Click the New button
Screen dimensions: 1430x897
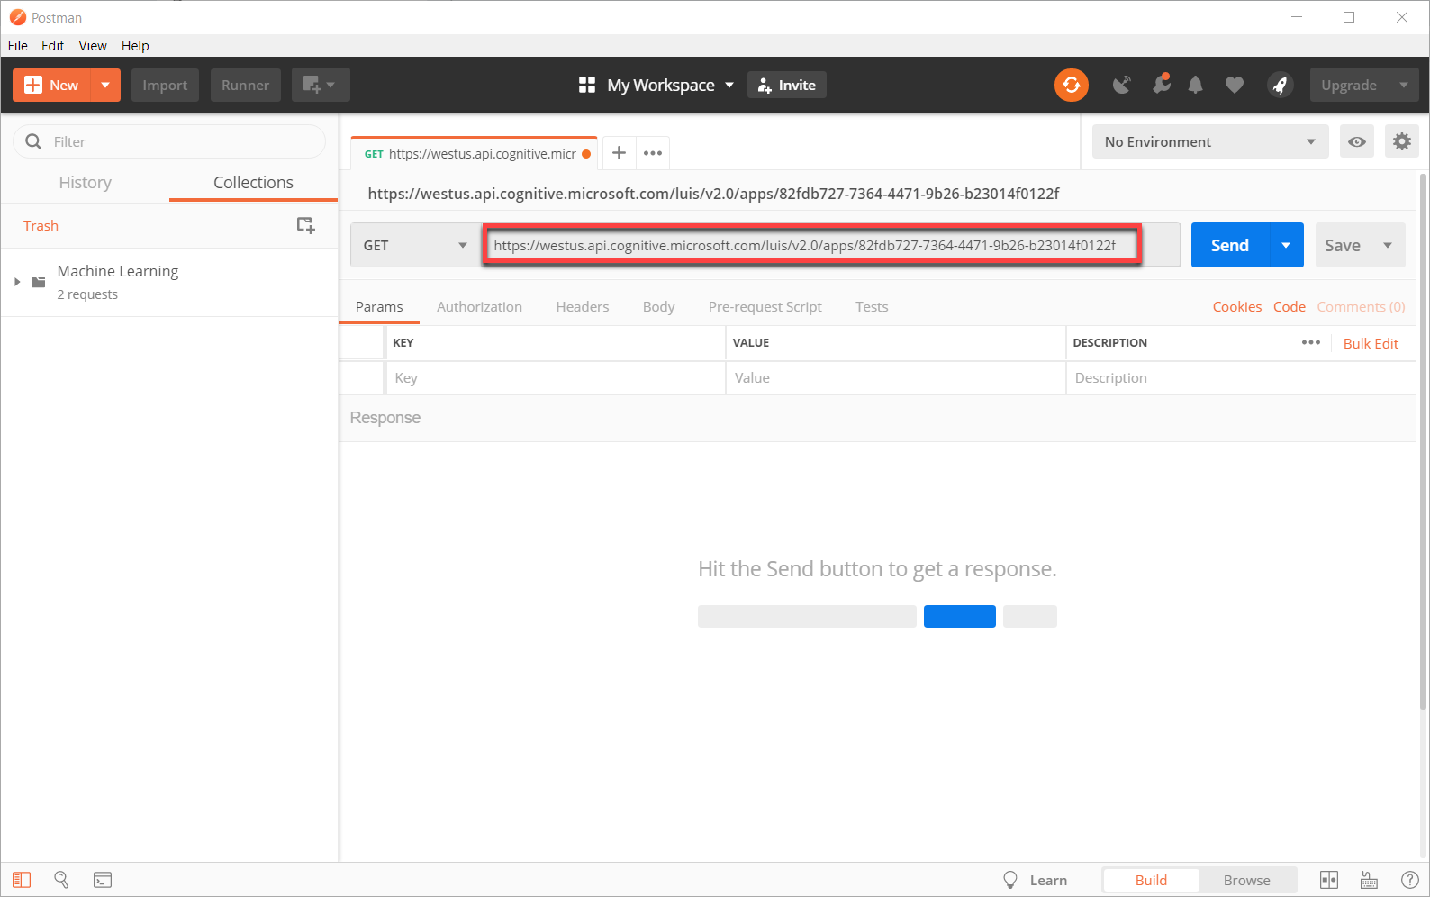pos(52,85)
